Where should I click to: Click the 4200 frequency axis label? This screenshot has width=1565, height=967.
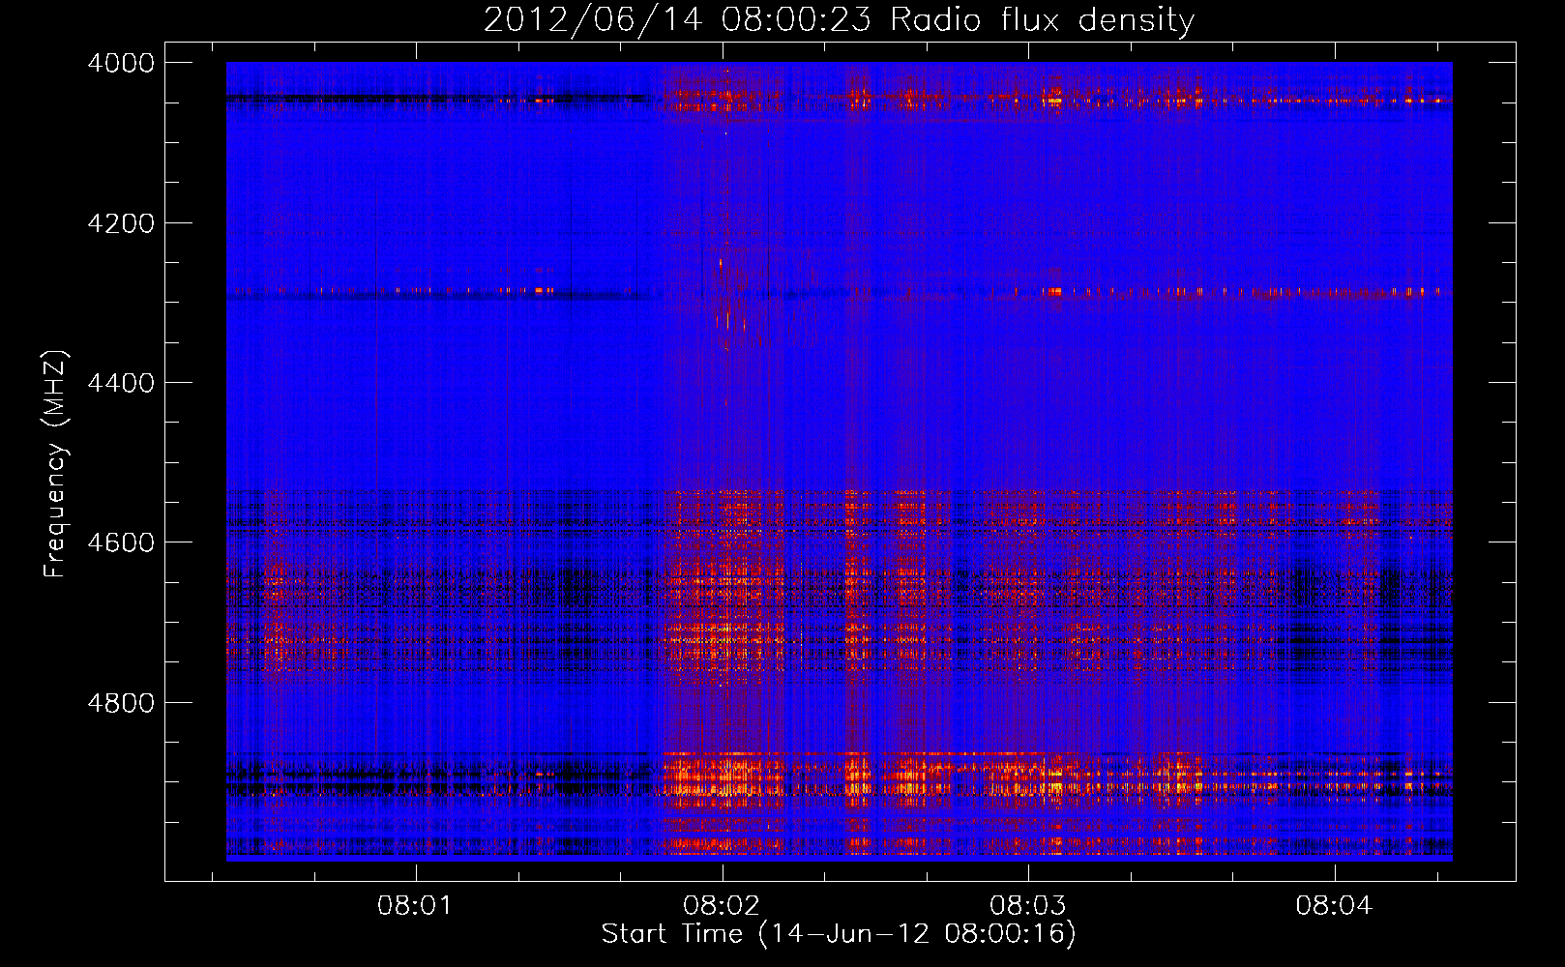click(121, 223)
